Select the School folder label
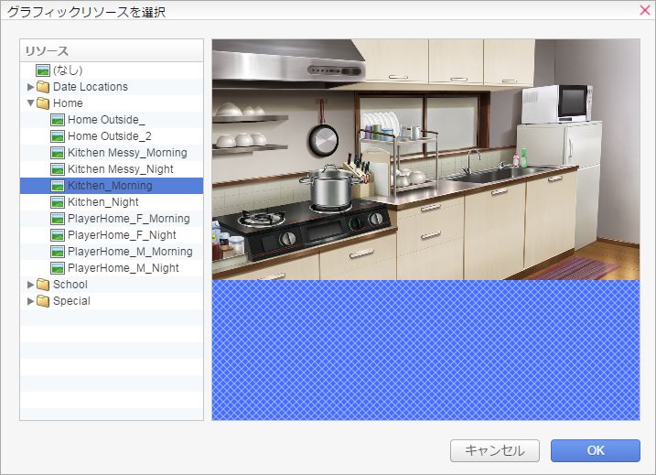 tap(70, 285)
